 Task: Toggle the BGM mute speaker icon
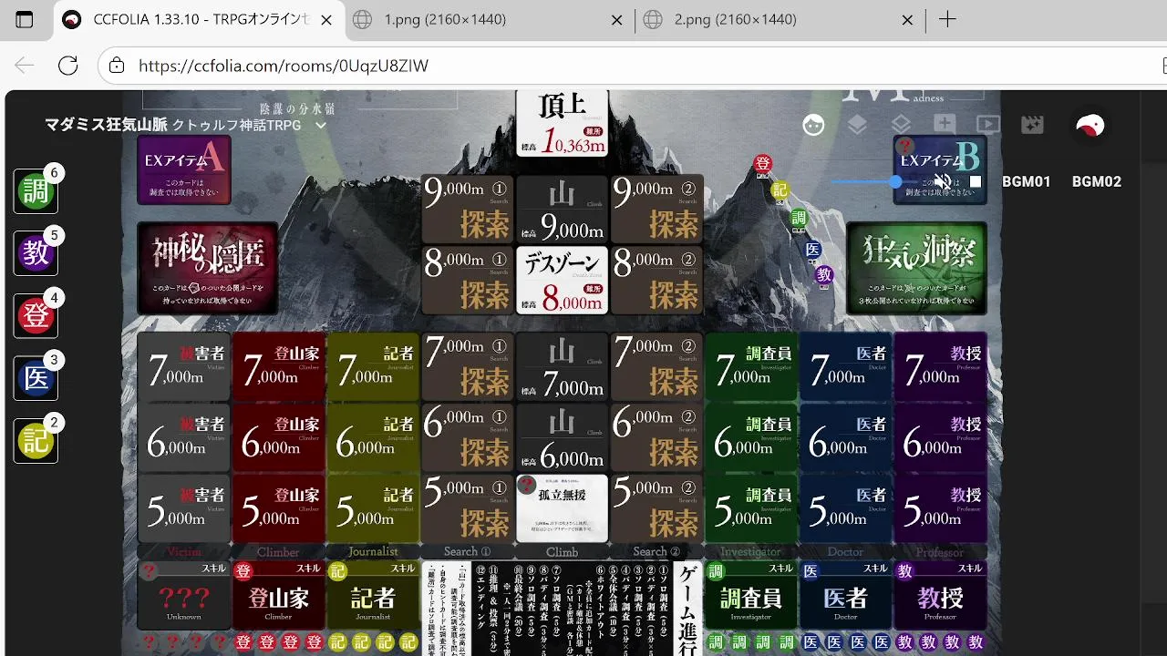pyautogui.click(x=943, y=181)
